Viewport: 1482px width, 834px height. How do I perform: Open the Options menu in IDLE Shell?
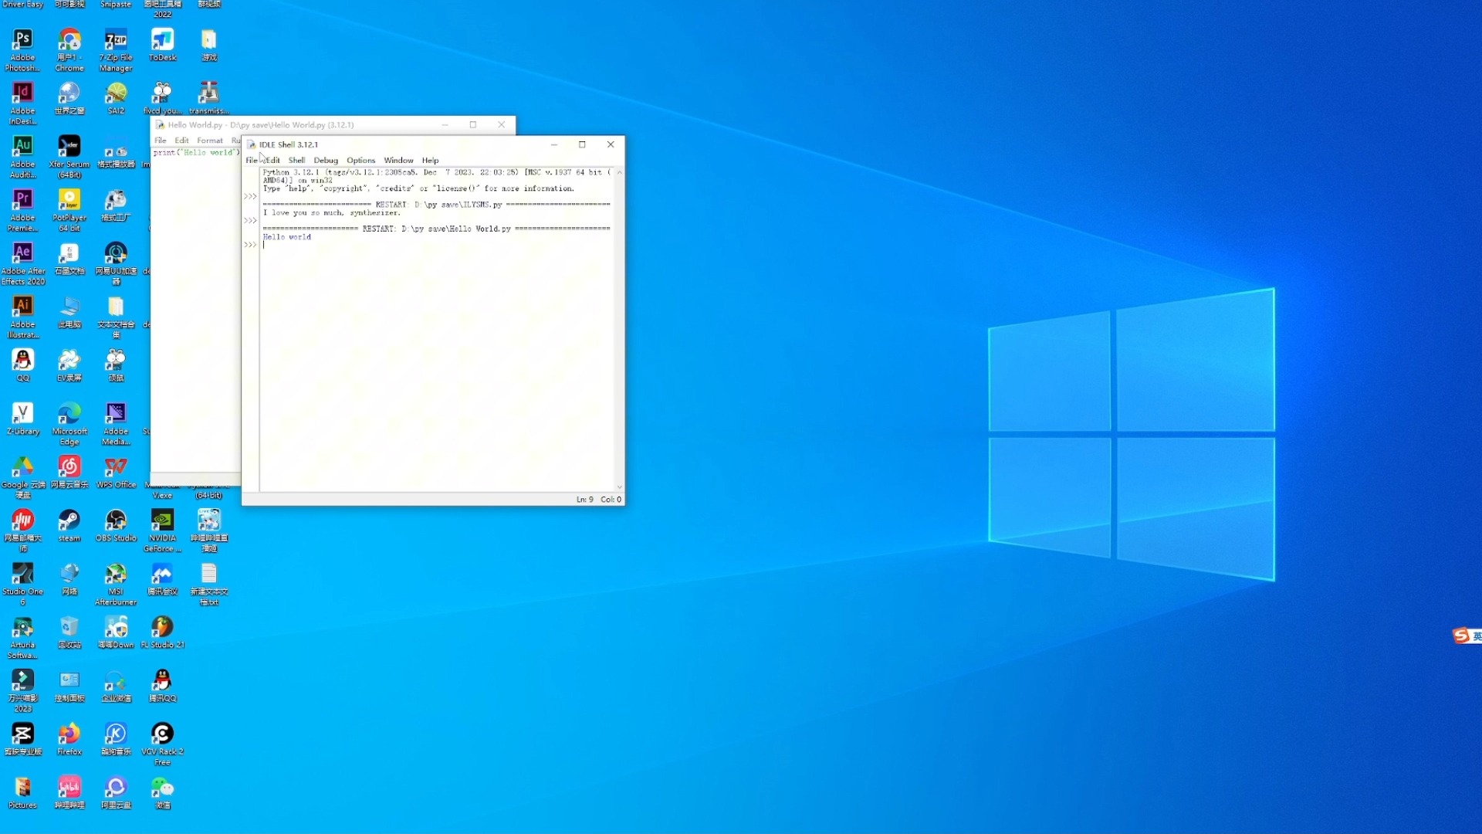click(360, 160)
